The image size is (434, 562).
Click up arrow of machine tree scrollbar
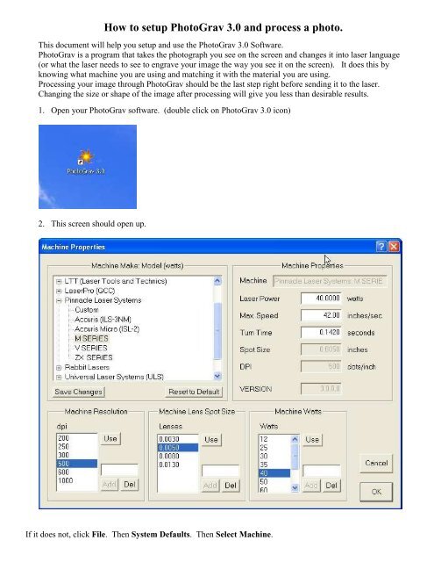[217, 281]
